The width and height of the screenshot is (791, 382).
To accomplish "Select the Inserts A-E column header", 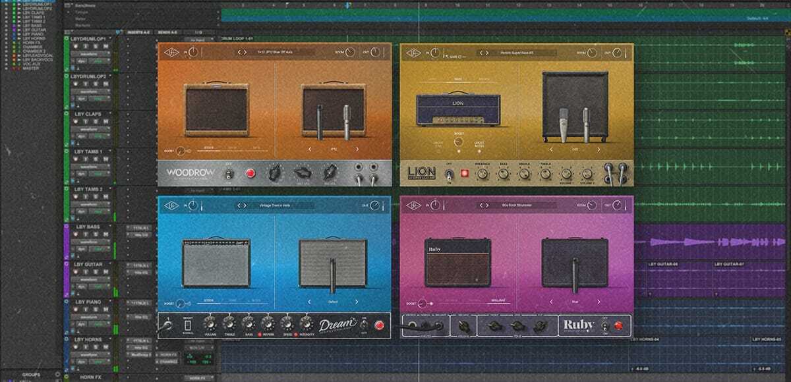I will (137, 32).
